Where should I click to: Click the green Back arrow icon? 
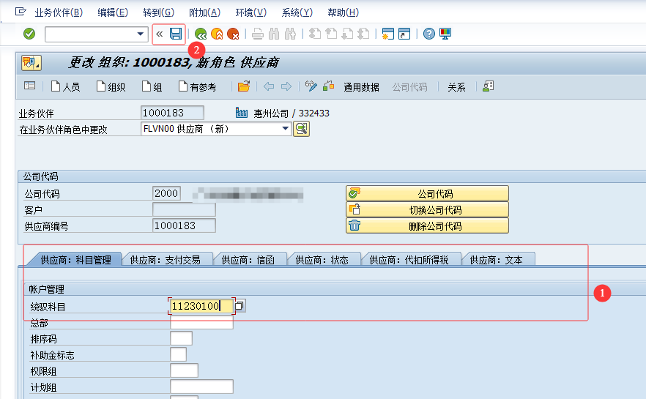click(x=200, y=34)
